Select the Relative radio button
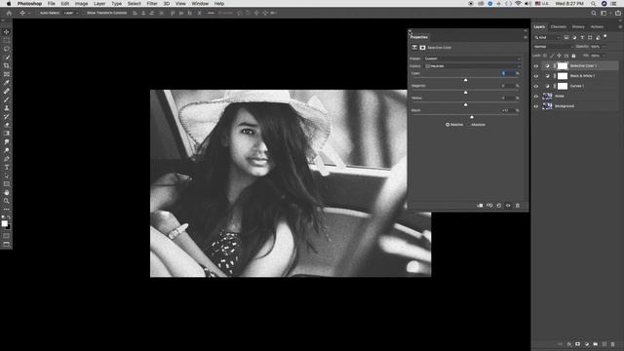Image resolution: width=624 pixels, height=351 pixels. [448, 125]
